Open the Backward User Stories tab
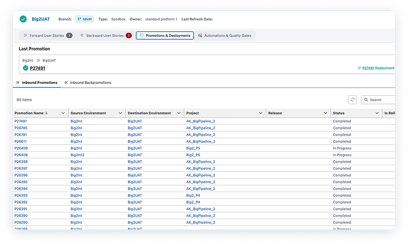 point(106,35)
